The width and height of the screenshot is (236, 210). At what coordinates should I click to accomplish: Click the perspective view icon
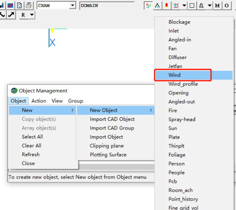click(157, 6)
